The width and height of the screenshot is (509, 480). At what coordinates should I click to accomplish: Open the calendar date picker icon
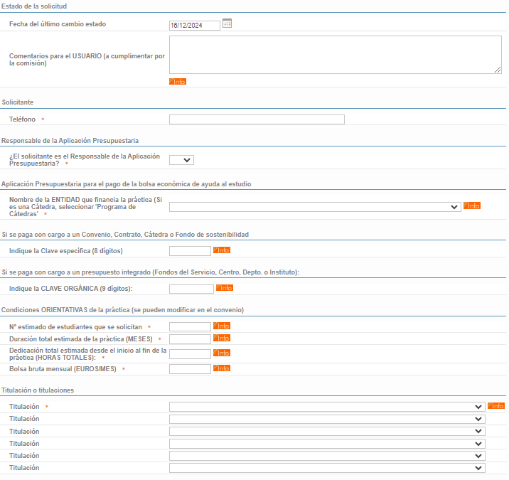tap(227, 23)
